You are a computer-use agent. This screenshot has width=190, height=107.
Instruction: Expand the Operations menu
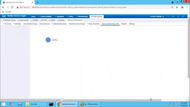[x=59, y=16]
